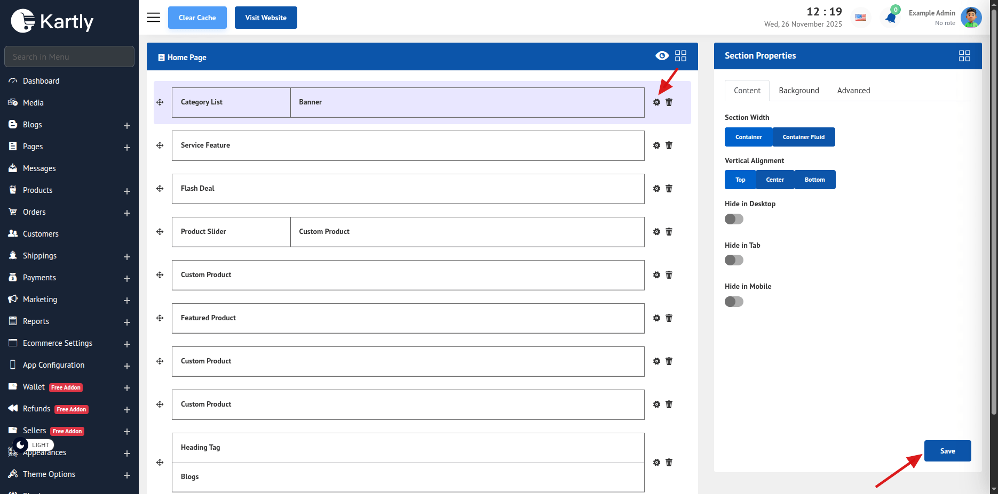The width and height of the screenshot is (998, 494).
Task: Preview page with the eye icon
Action: coord(662,56)
